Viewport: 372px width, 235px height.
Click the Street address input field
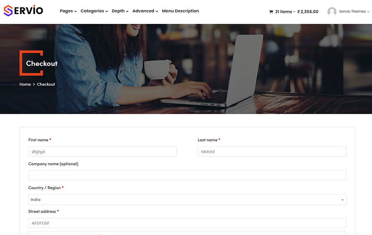(187, 223)
